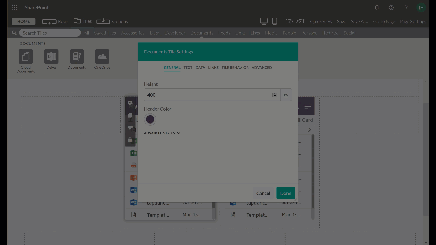Undo the last page change
Screen dimensions: 436x245
point(289,21)
